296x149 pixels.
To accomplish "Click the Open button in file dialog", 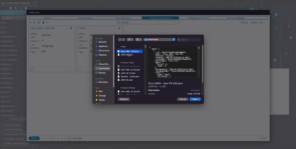I will pyautogui.click(x=195, y=99).
